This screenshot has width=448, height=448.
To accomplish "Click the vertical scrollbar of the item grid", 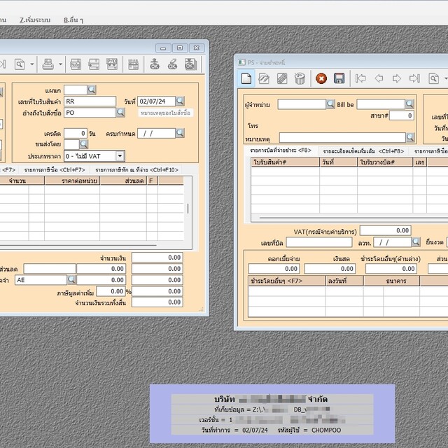I will 187,209.
